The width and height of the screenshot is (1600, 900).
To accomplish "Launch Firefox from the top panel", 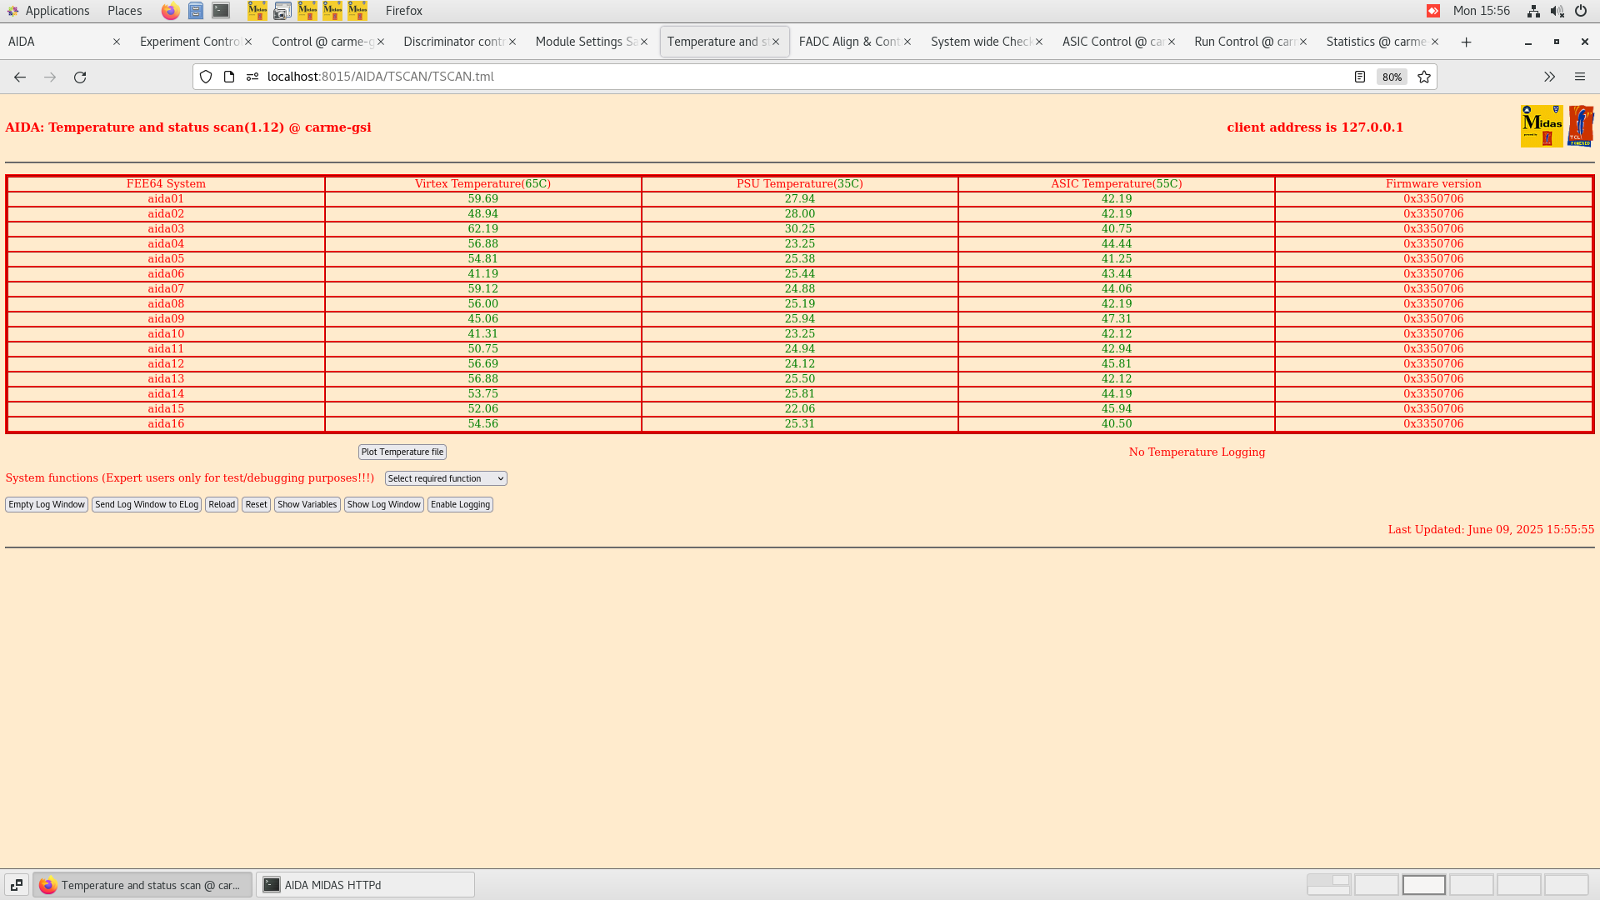I will point(170,11).
